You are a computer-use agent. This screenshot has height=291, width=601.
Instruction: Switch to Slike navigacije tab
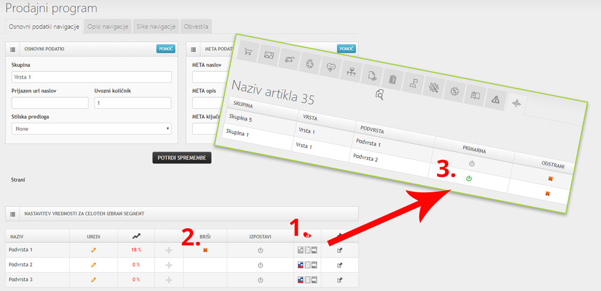(156, 27)
